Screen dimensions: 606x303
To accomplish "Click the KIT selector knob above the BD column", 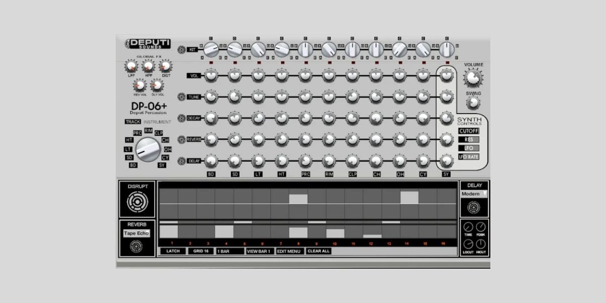I will coord(211,49).
